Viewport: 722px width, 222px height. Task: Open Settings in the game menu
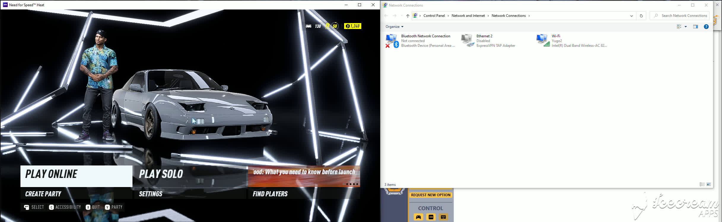(151, 194)
